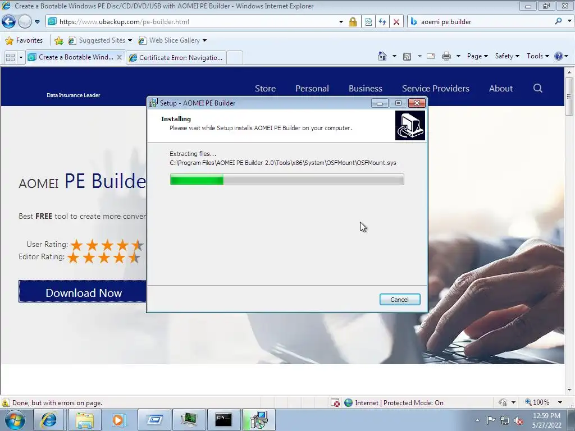Viewport: 575px width, 431px height.
Task: Click the browser Forward arrow button
Action: coord(25,22)
